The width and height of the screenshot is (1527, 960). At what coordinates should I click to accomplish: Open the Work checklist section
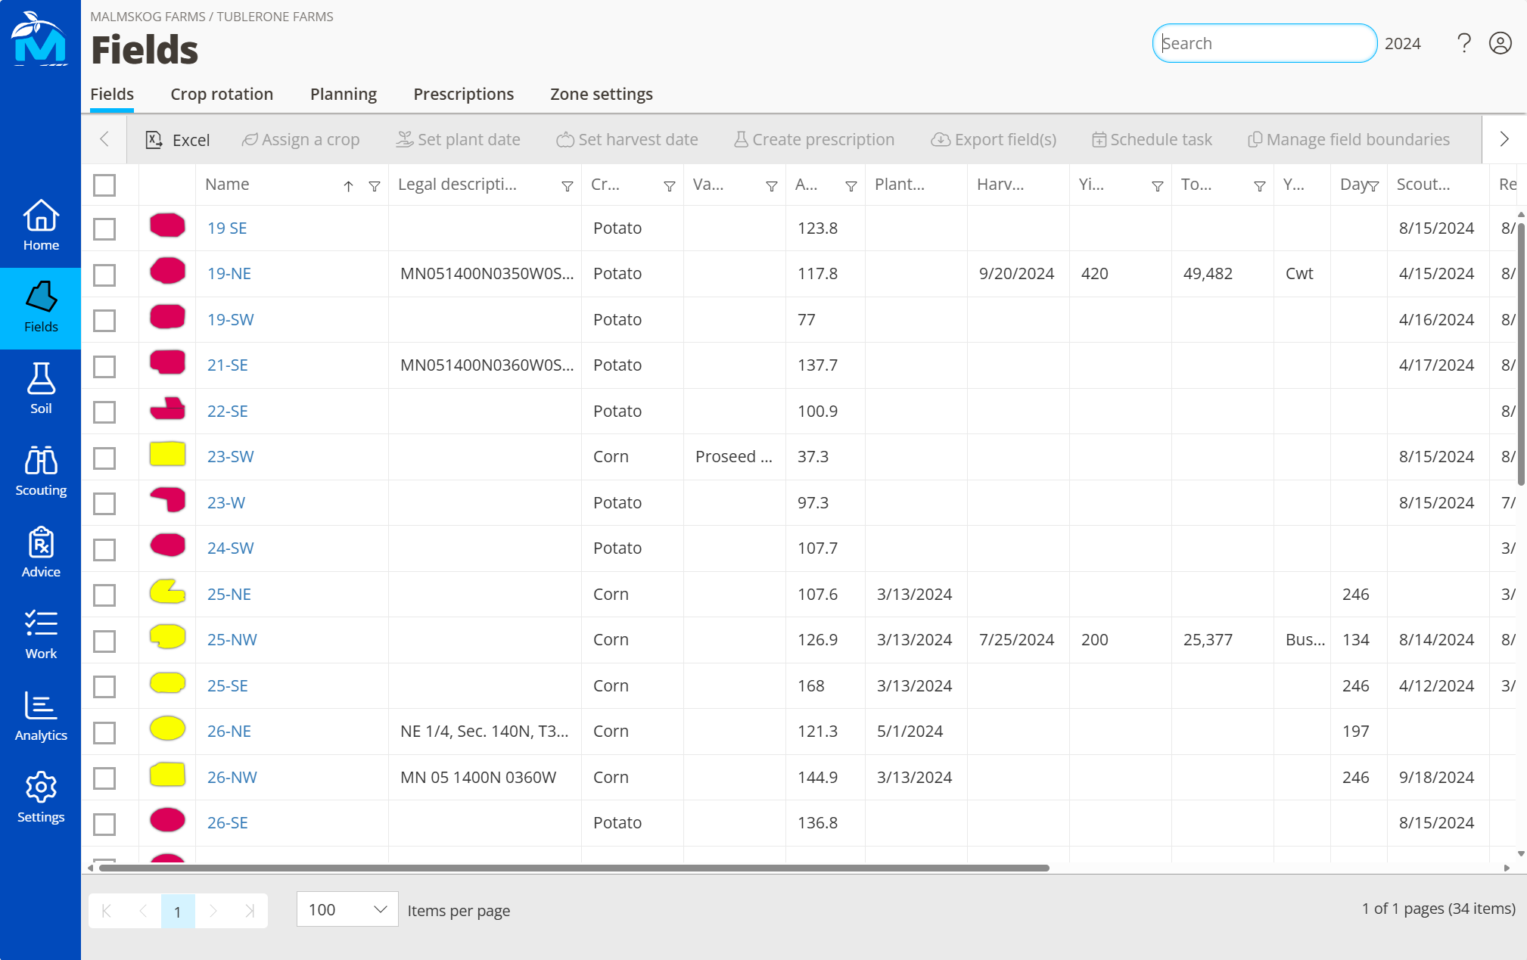coord(41,634)
